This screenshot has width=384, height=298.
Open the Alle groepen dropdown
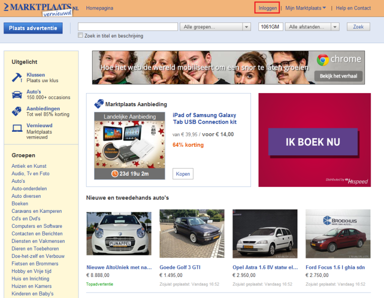(215, 27)
